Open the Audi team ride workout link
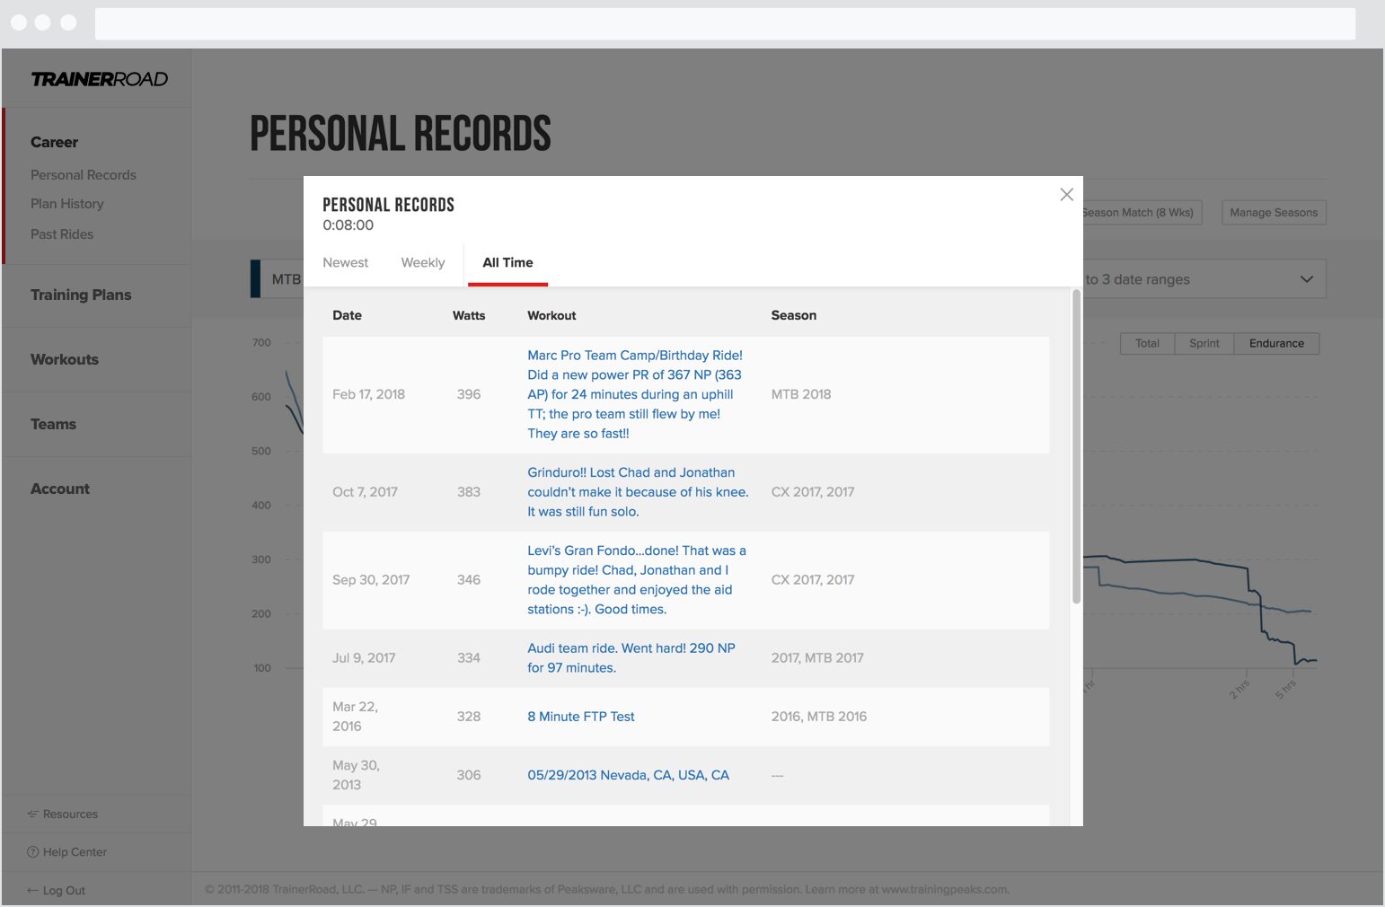Screen dimensions: 1385x907 coord(631,658)
